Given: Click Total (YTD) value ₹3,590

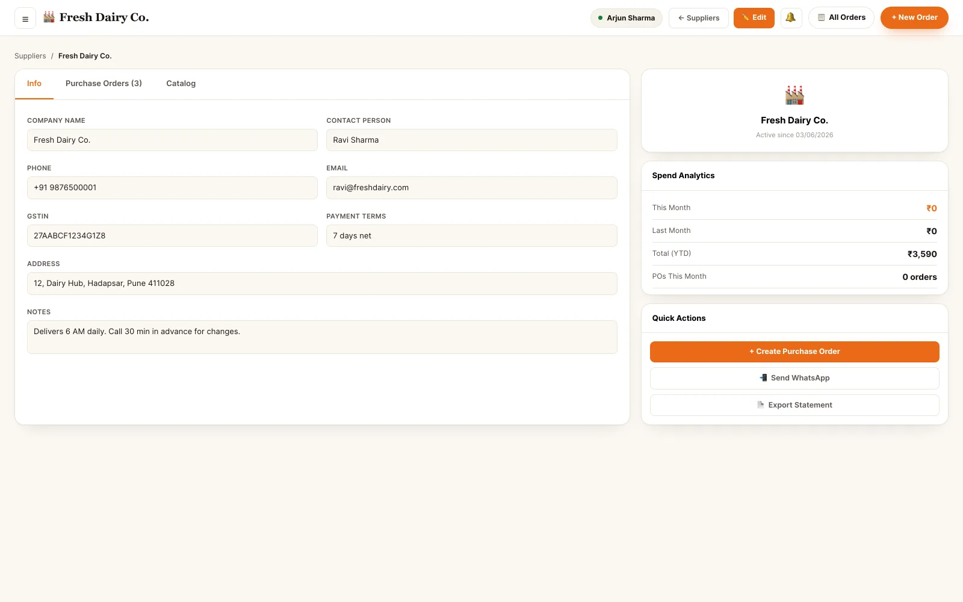Looking at the screenshot, I should [x=922, y=254].
